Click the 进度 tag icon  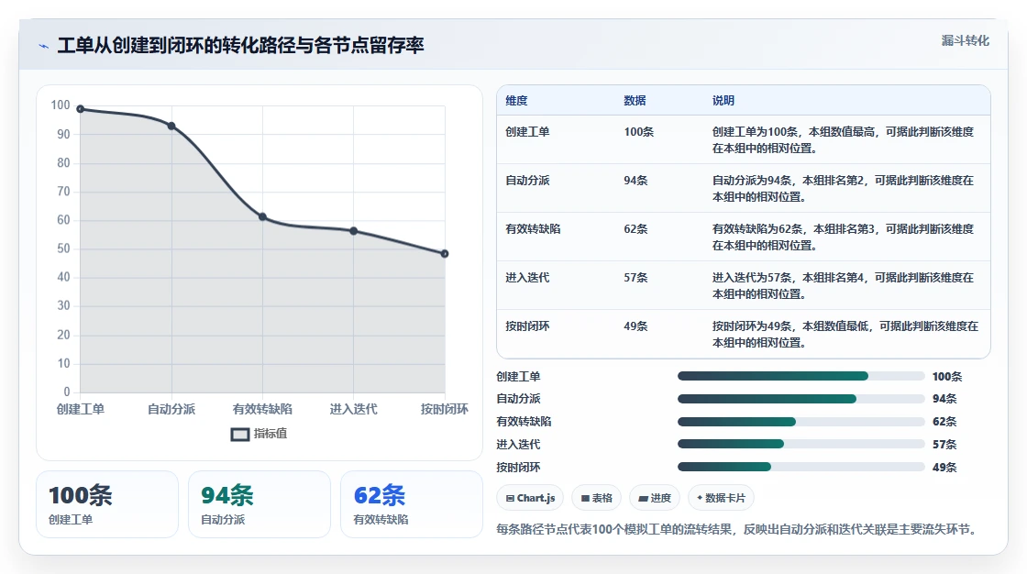click(643, 499)
